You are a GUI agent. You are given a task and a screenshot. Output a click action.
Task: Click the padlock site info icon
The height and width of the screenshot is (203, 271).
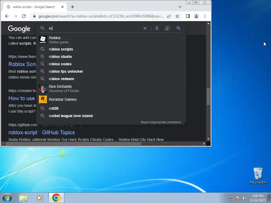click(34, 16)
